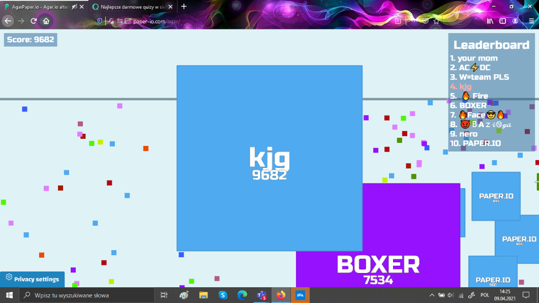Viewport: 539px width, 303px height.
Task: Bookmark this page with the star
Action: [x=436, y=21]
